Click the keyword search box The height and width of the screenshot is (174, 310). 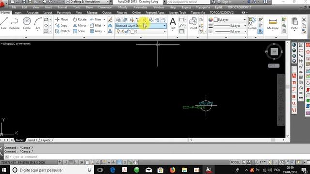click(187, 2)
